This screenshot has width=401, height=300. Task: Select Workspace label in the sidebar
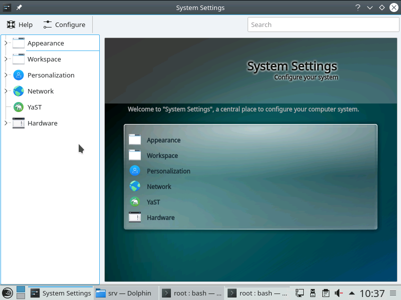click(44, 59)
